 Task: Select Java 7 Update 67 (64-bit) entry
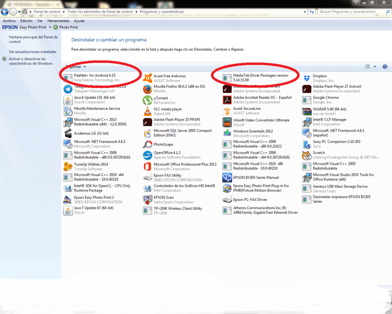[88, 210]
